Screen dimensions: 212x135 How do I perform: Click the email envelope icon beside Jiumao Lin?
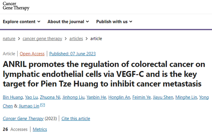pos(43,105)
